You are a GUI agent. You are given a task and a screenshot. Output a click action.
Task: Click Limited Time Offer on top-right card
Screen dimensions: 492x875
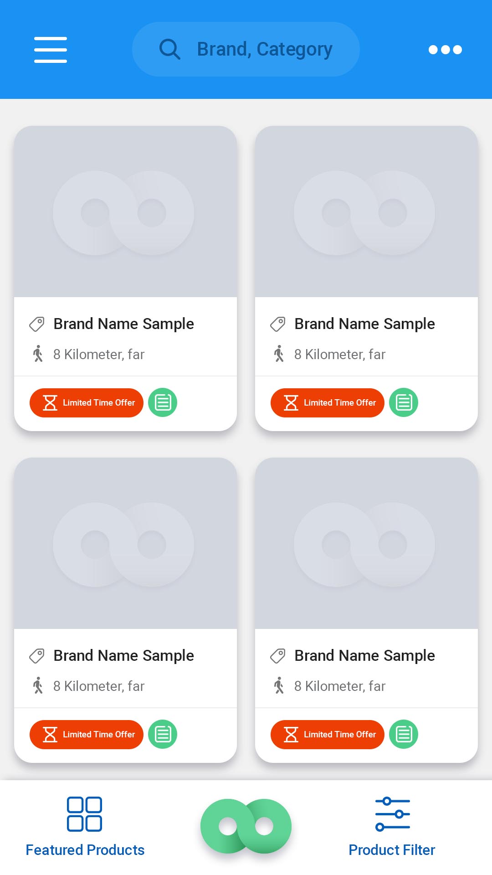(x=328, y=403)
